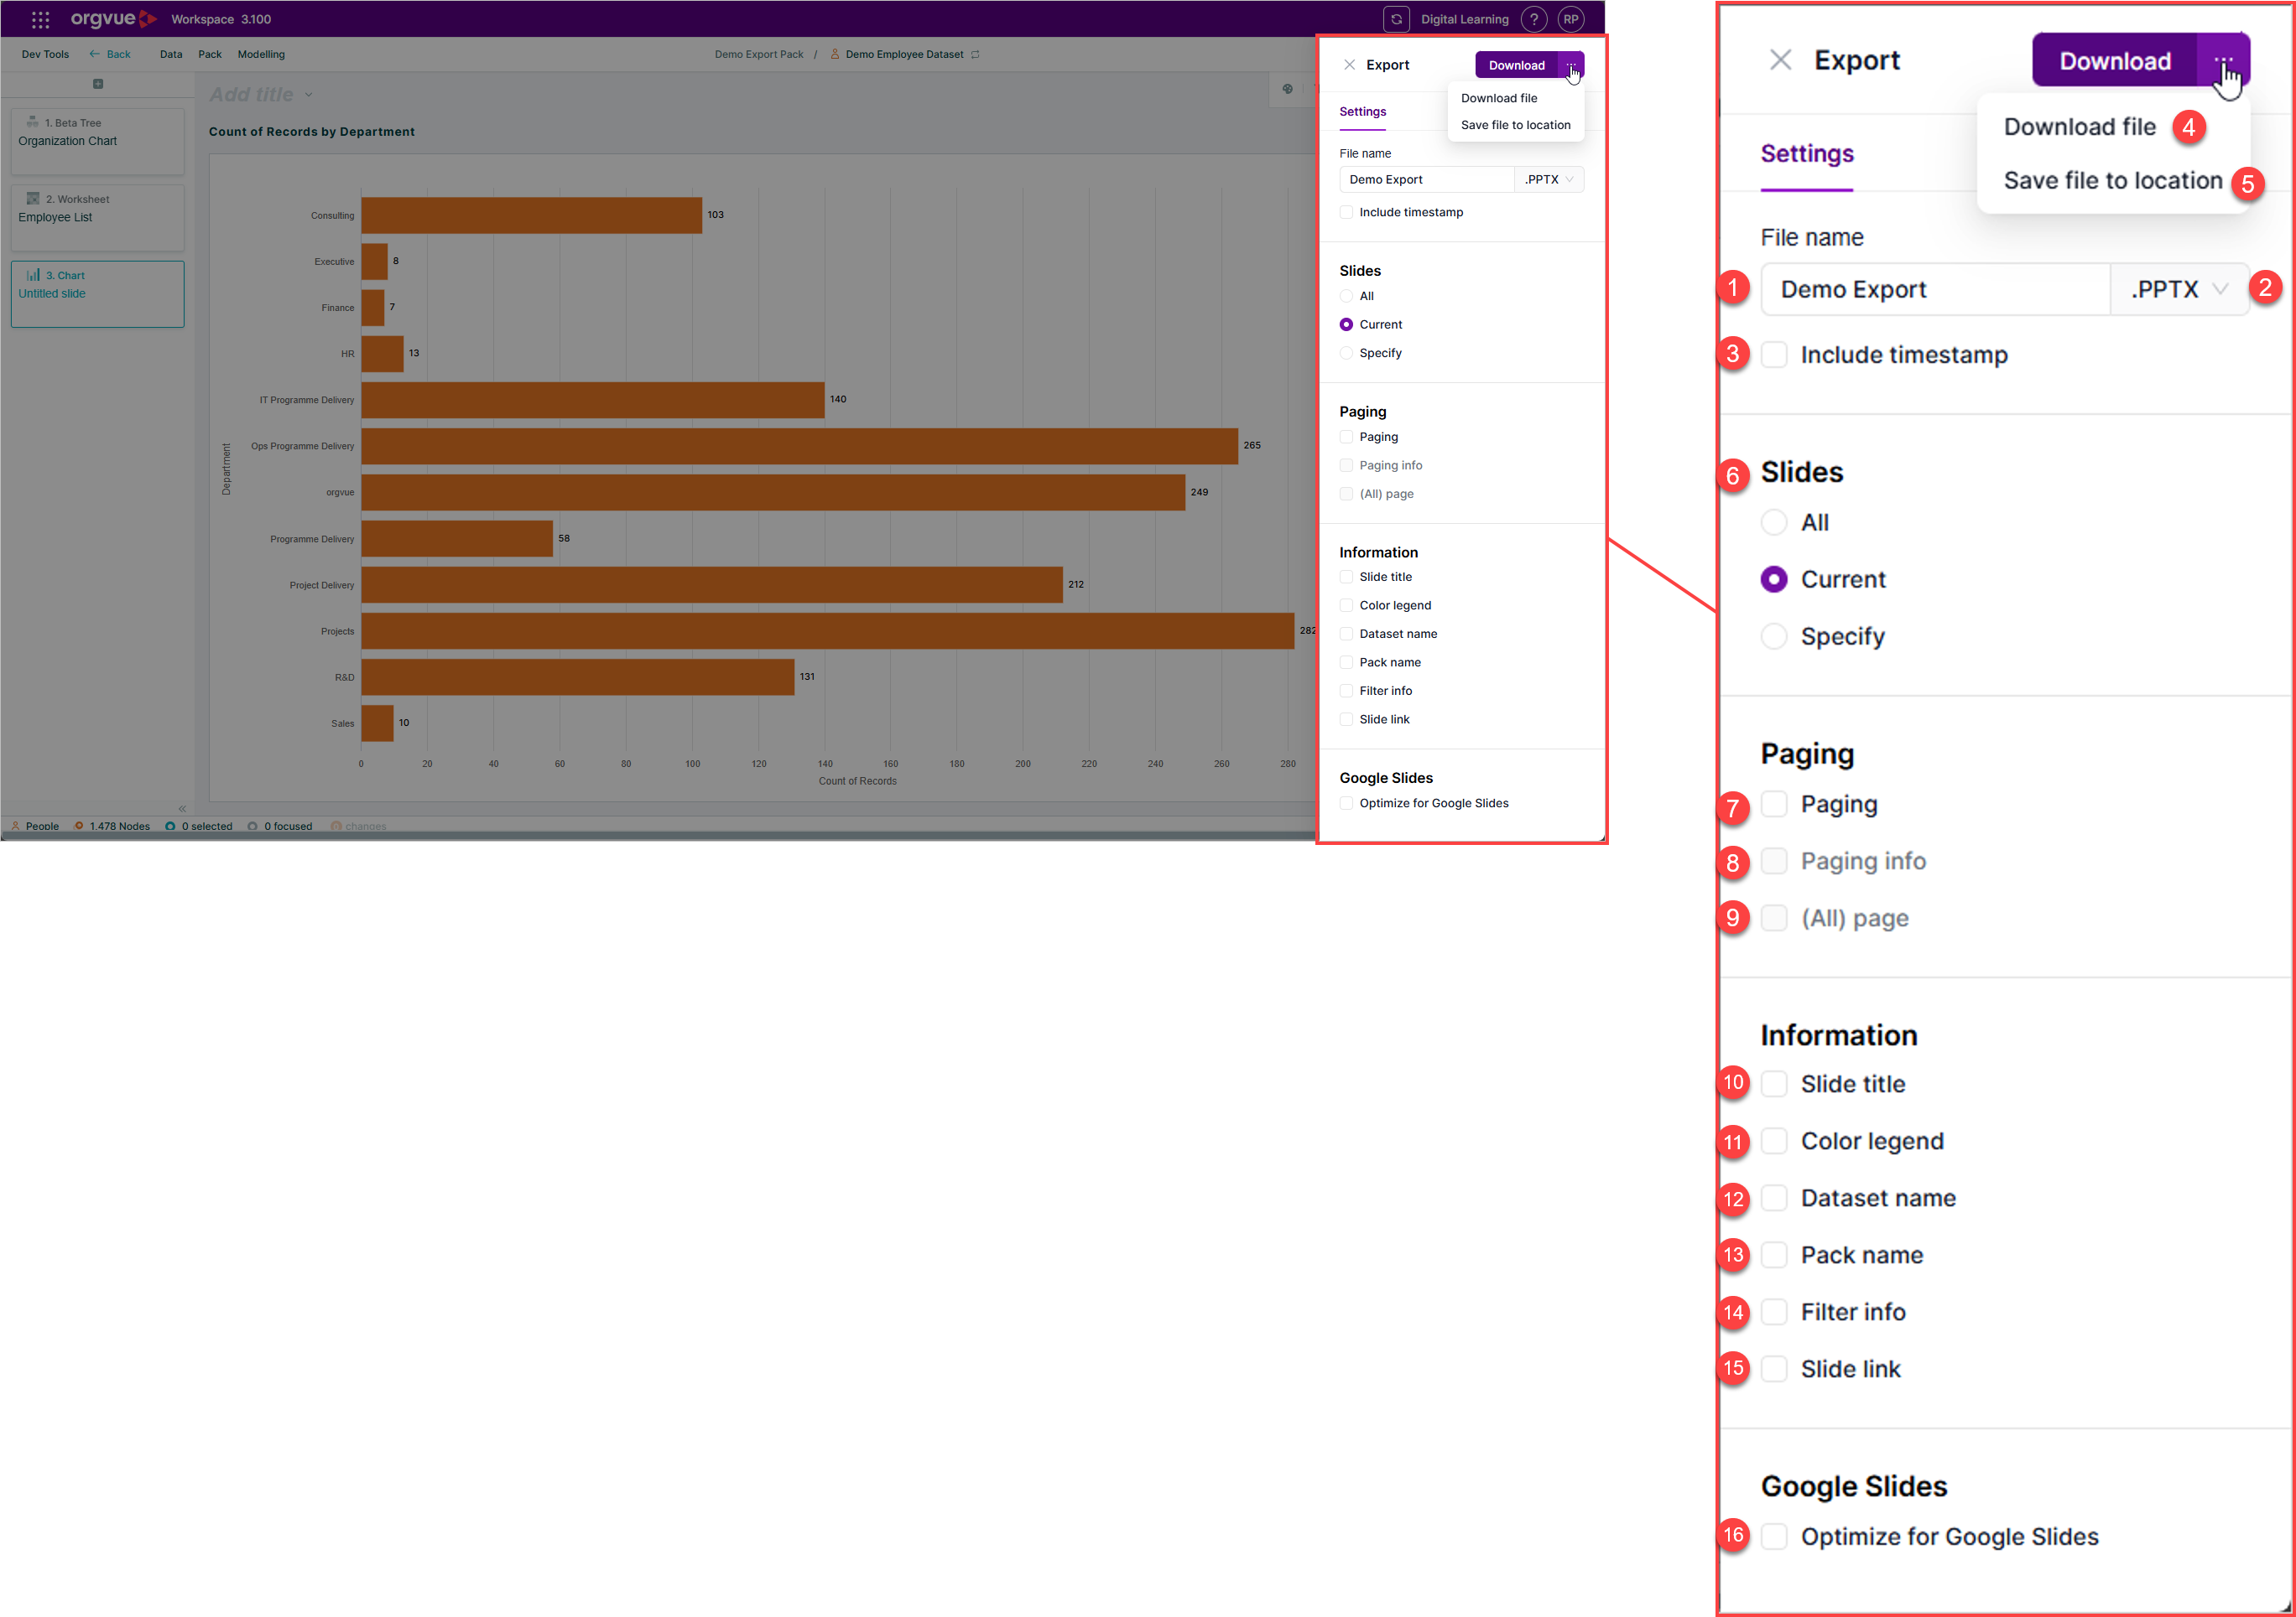Open the help question mark icon
2296x1617 pixels.
point(1534,19)
